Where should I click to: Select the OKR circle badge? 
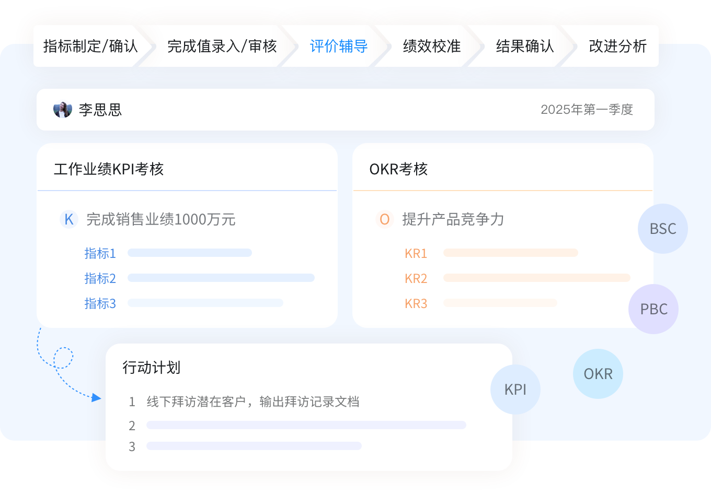point(598,374)
